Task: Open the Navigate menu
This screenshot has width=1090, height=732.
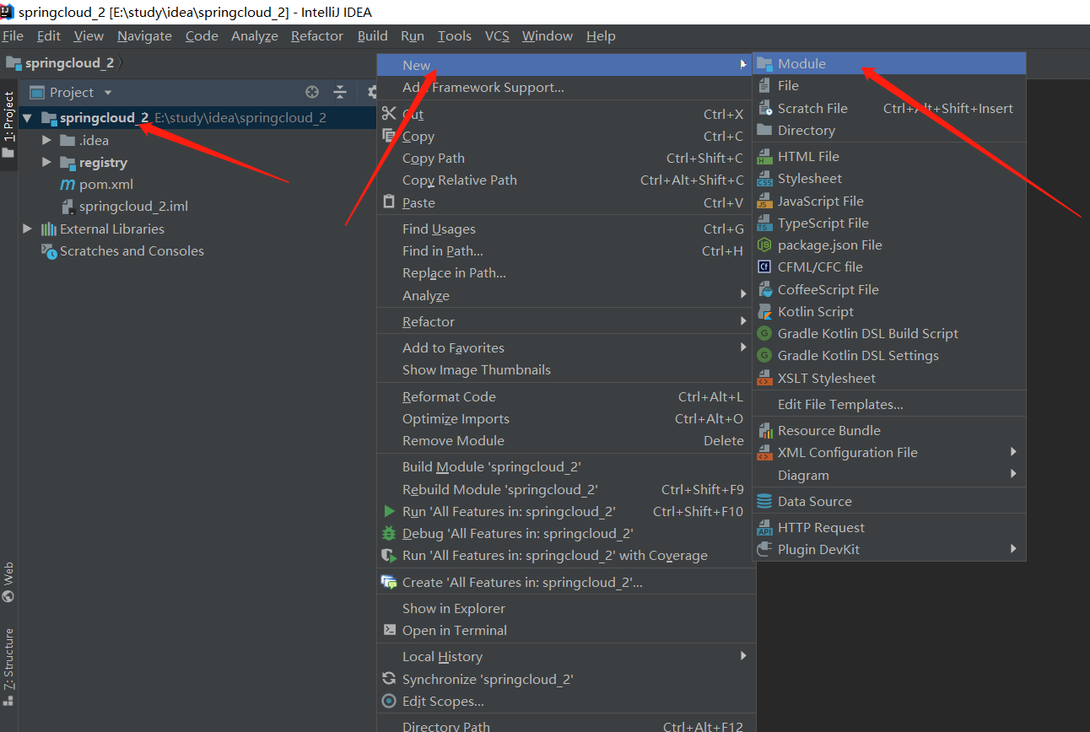Action: (144, 35)
